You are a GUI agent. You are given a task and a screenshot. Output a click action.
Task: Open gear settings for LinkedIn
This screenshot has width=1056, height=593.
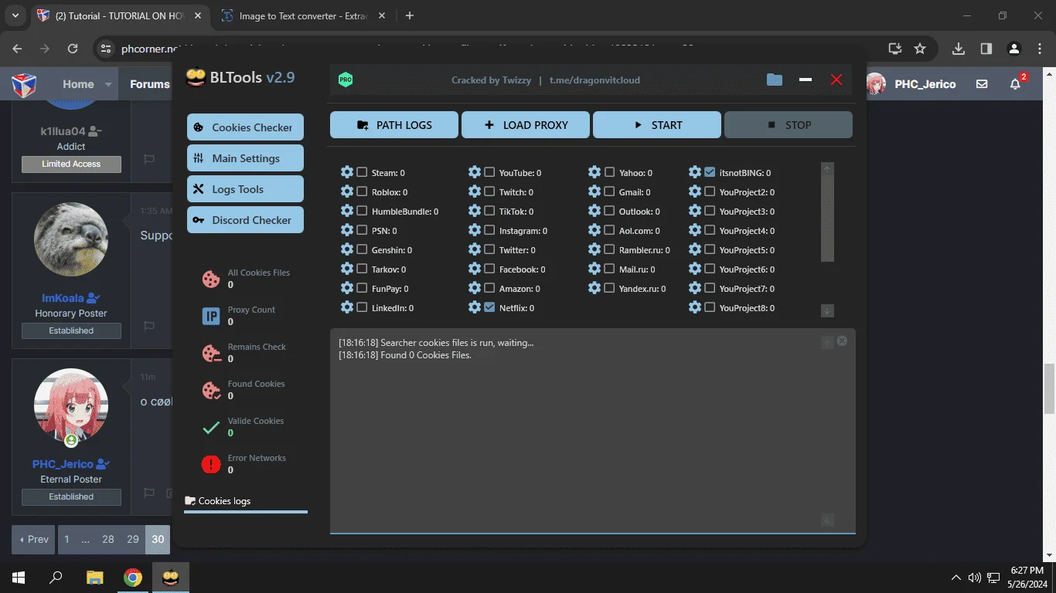coord(346,307)
